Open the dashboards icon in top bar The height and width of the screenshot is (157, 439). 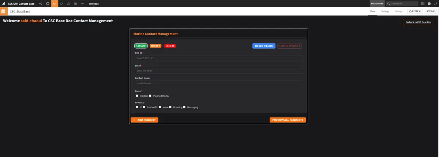(75, 3)
